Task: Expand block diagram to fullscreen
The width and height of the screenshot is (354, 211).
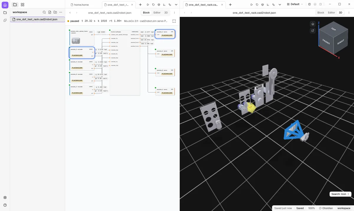Action: point(174,21)
